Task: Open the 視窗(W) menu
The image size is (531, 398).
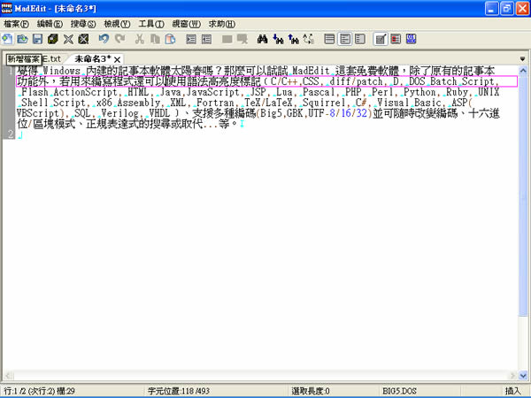Action: point(186,24)
